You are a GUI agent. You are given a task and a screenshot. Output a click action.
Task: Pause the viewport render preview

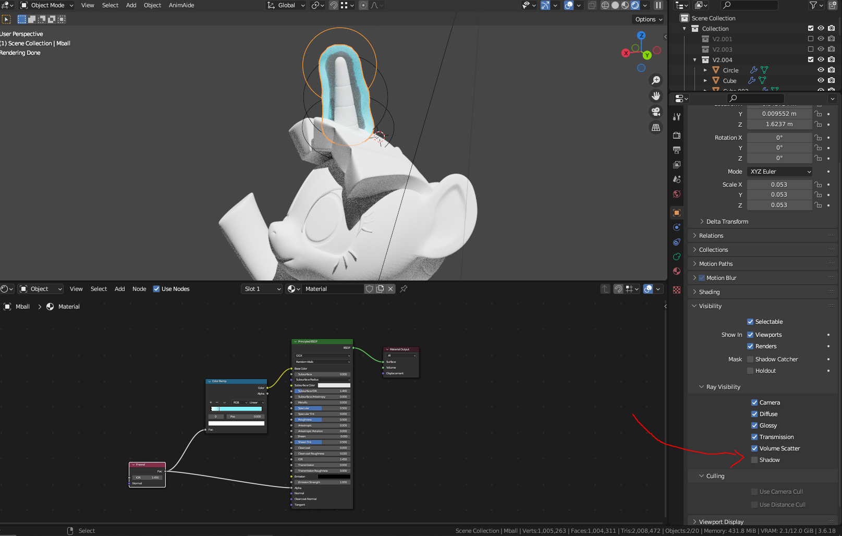pos(658,5)
